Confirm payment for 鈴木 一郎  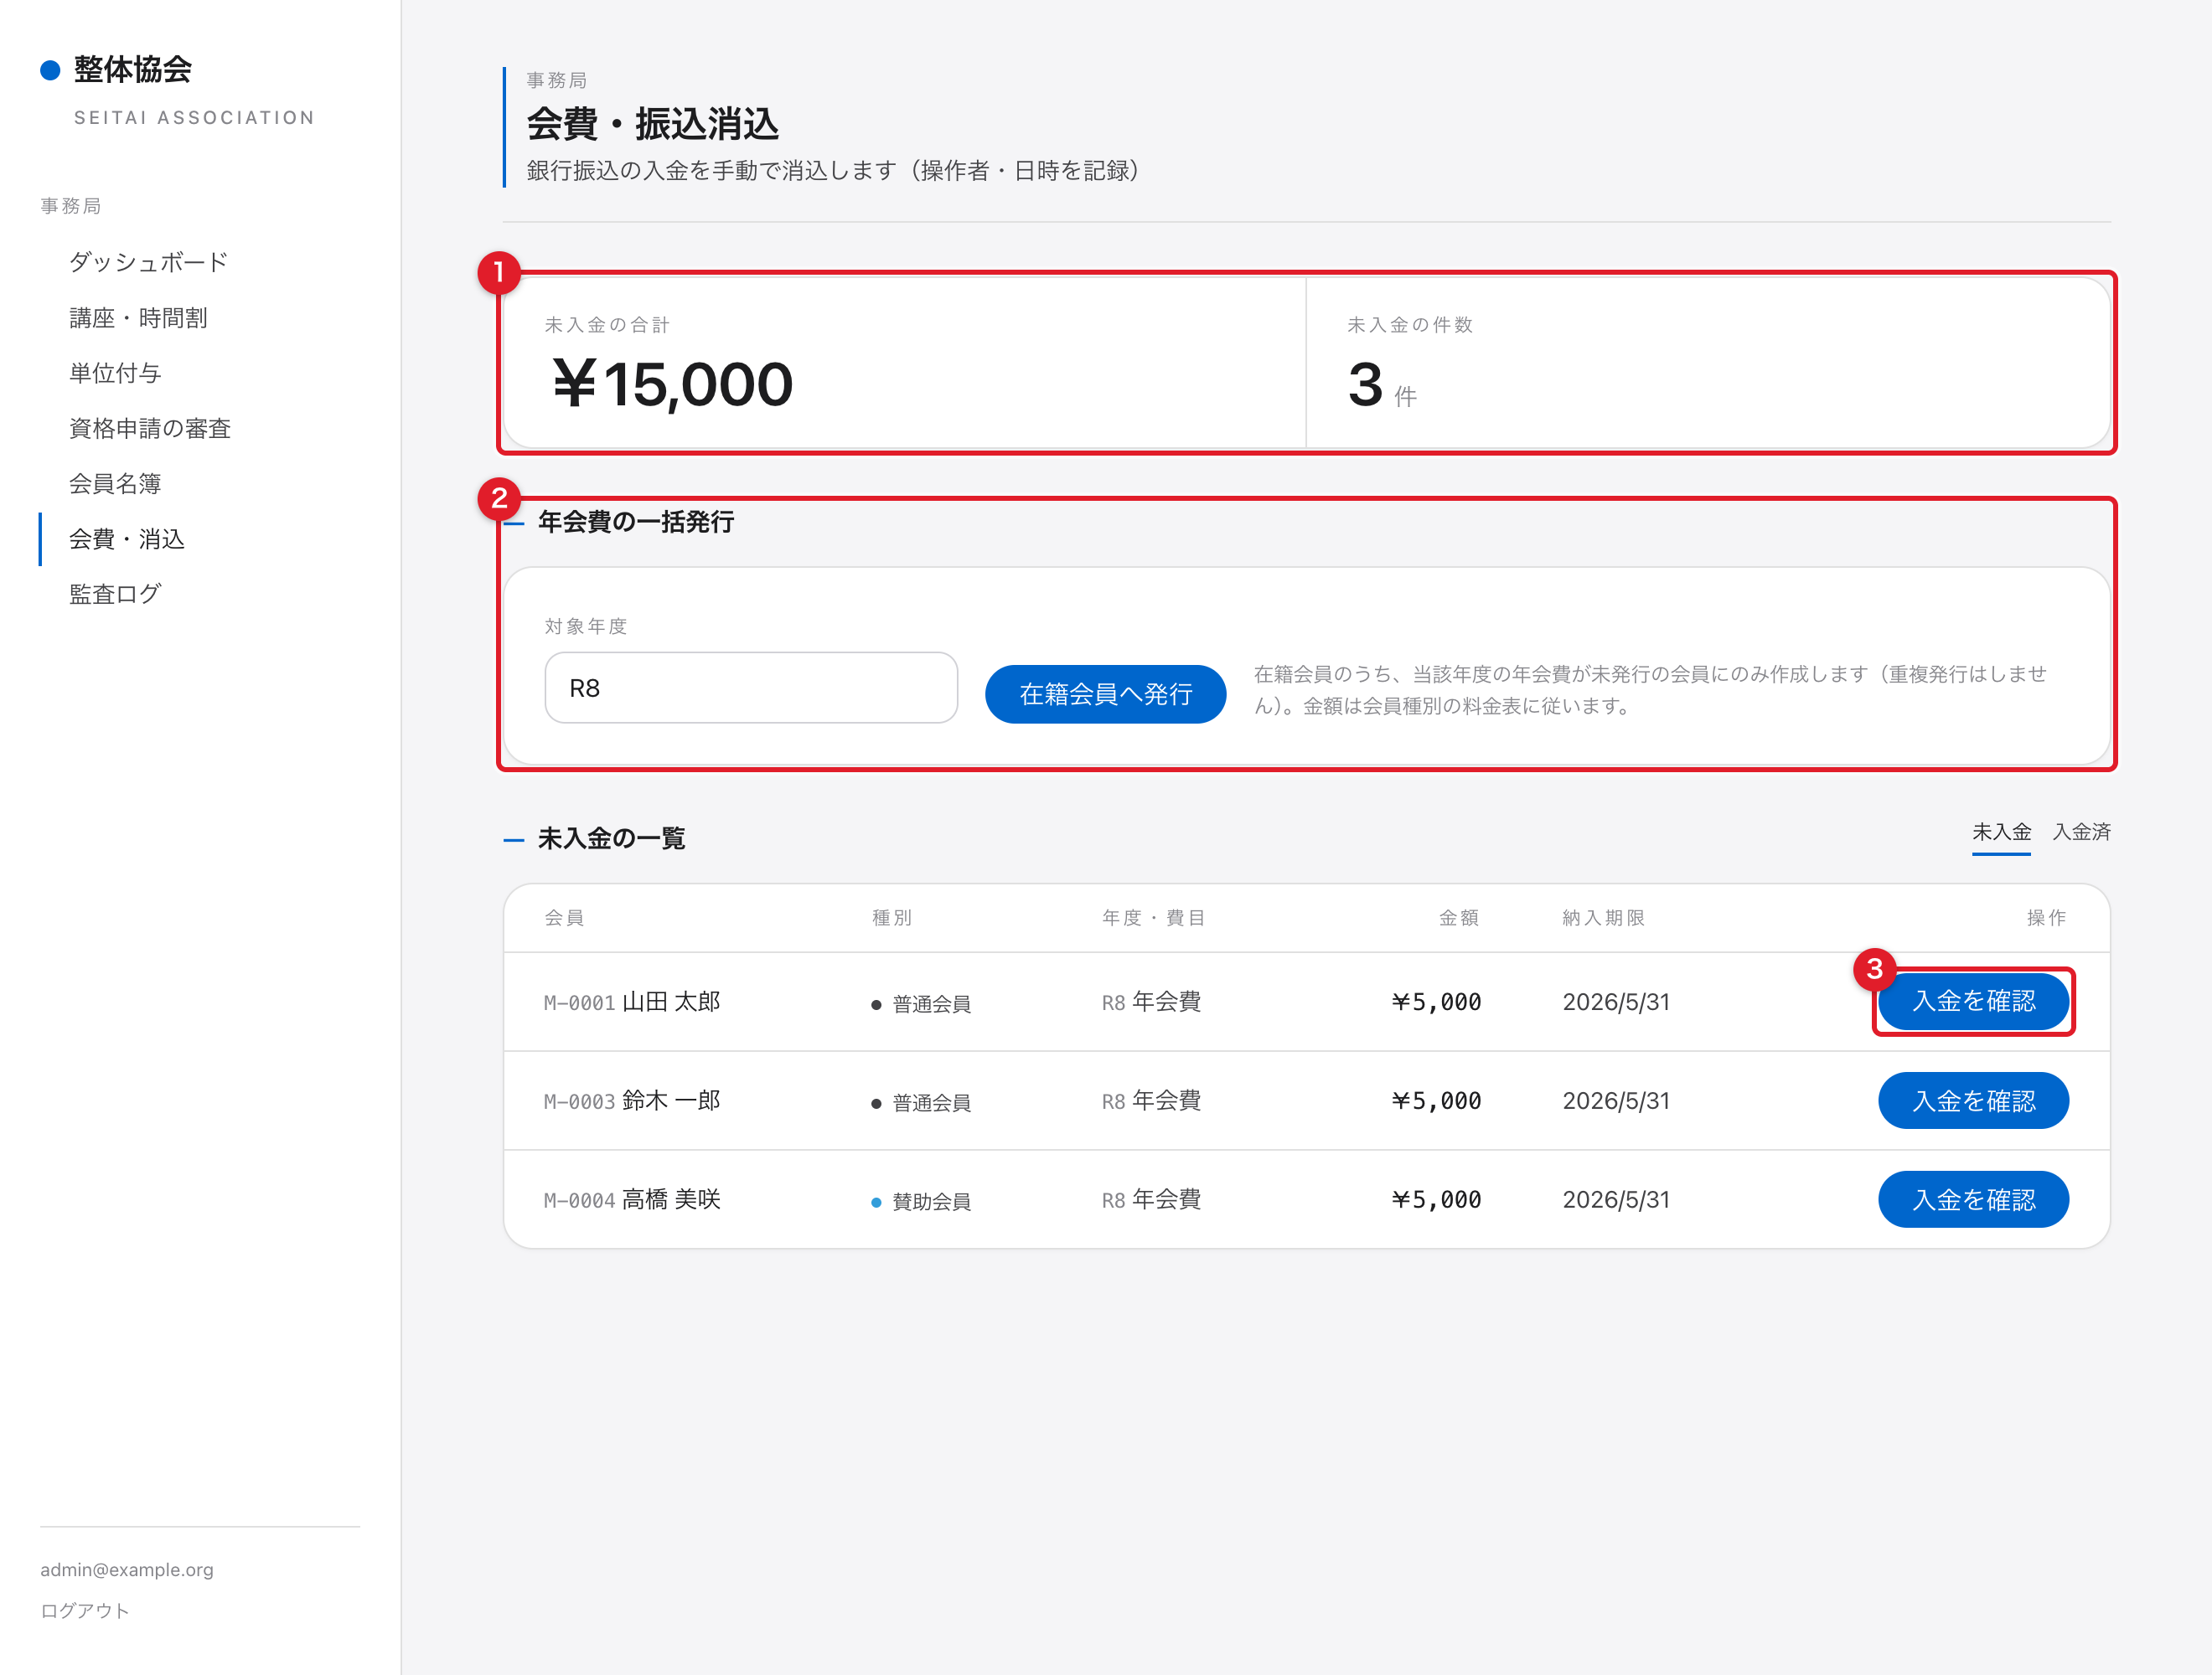pos(1973,1100)
